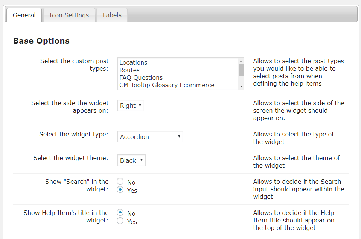Select Yes for Show Search in widget
The width and height of the screenshot is (361, 239).
[x=120, y=190]
